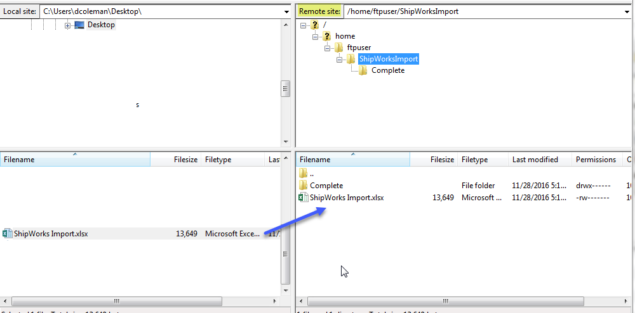Sort local files by Filesize column
This screenshot has height=313, width=635.
click(175, 160)
